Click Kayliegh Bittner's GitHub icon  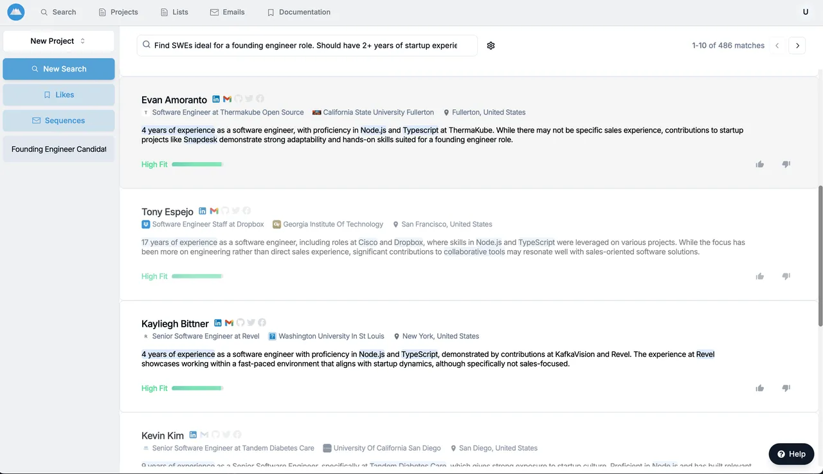tap(240, 323)
